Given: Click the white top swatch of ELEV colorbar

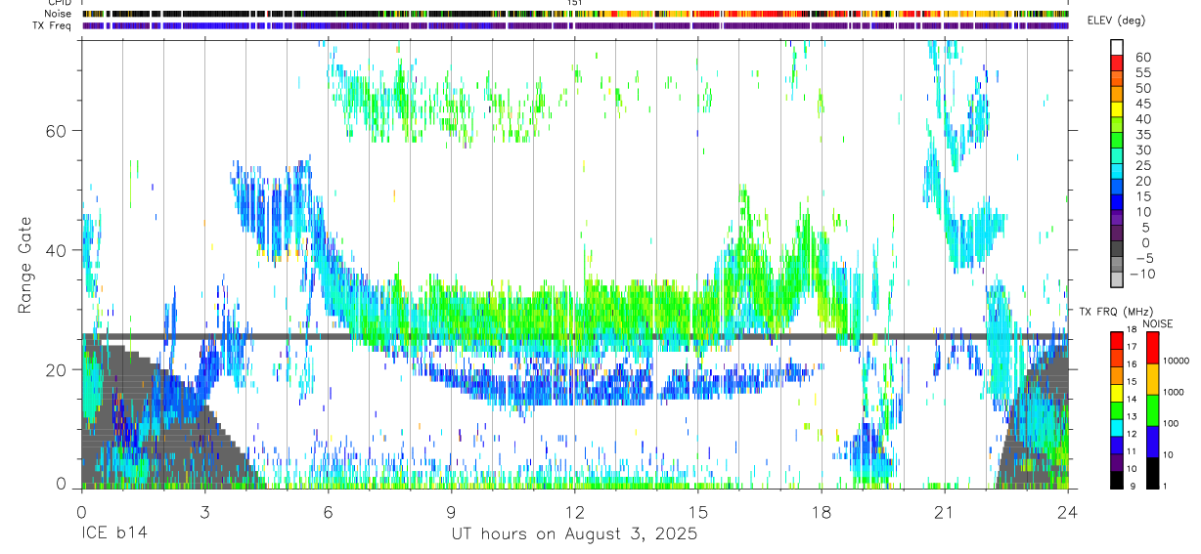Looking at the screenshot, I should click(1117, 47).
